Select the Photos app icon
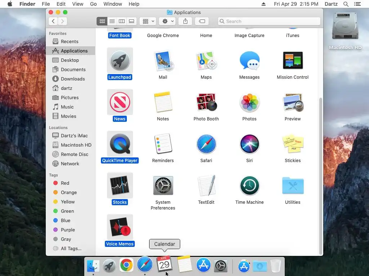369x276 pixels. tap(249, 102)
